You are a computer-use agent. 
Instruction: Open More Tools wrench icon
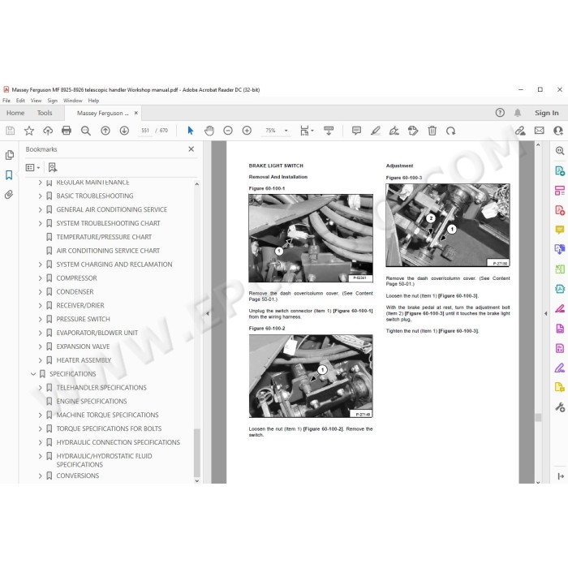point(560,407)
